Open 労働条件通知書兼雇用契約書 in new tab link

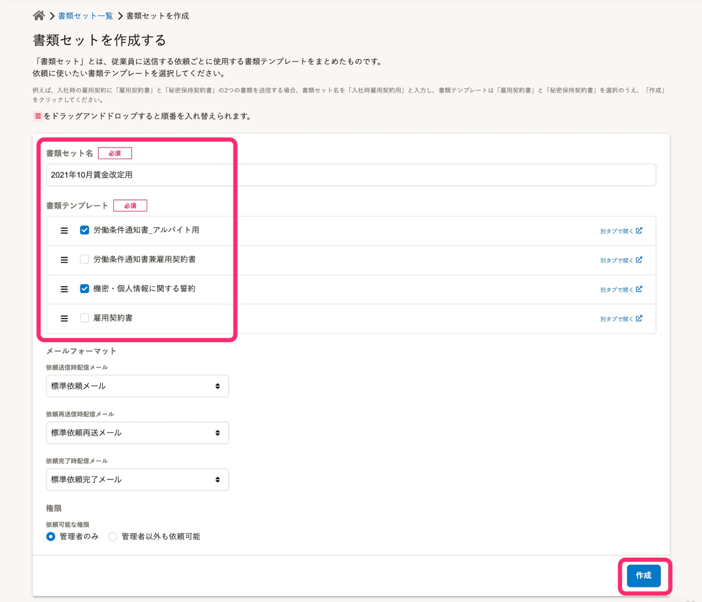click(621, 260)
